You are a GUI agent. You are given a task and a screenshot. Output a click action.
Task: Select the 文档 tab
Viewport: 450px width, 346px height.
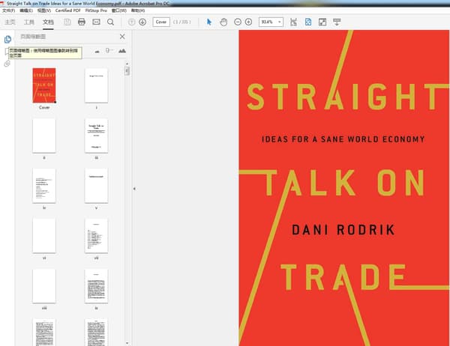pos(48,22)
